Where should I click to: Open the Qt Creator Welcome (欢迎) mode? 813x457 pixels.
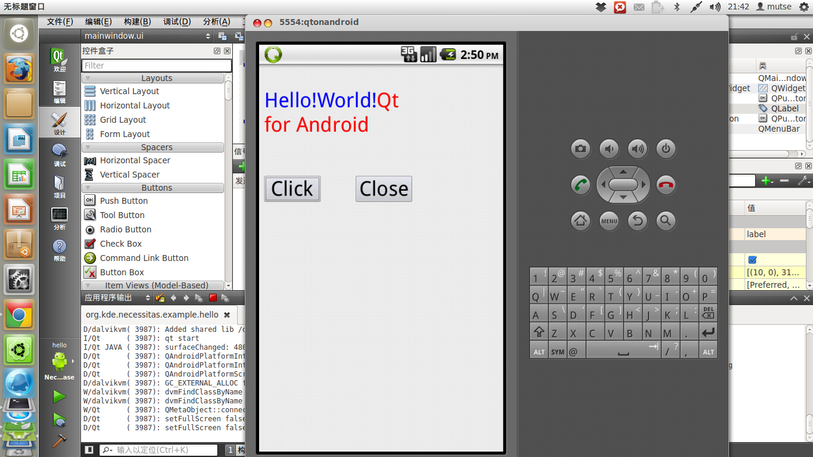click(x=60, y=61)
